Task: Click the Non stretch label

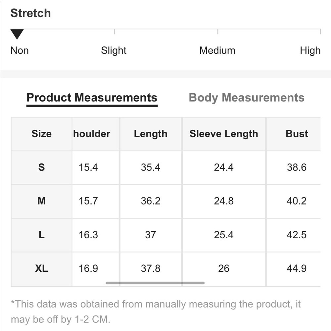Action: coord(20,50)
